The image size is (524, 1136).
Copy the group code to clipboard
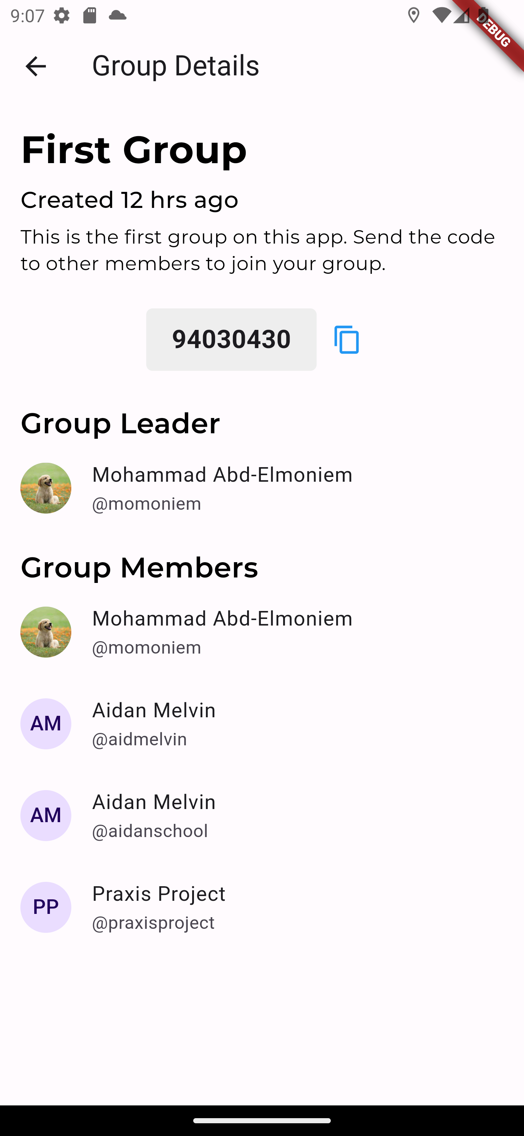pyautogui.click(x=347, y=340)
